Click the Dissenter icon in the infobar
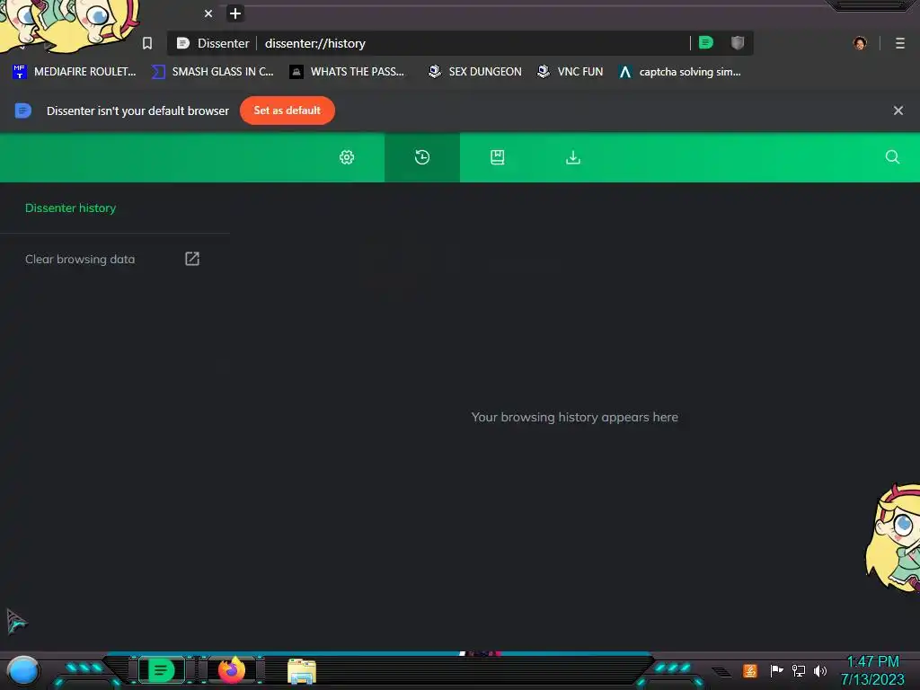The height and width of the screenshot is (690, 920). (x=22, y=111)
